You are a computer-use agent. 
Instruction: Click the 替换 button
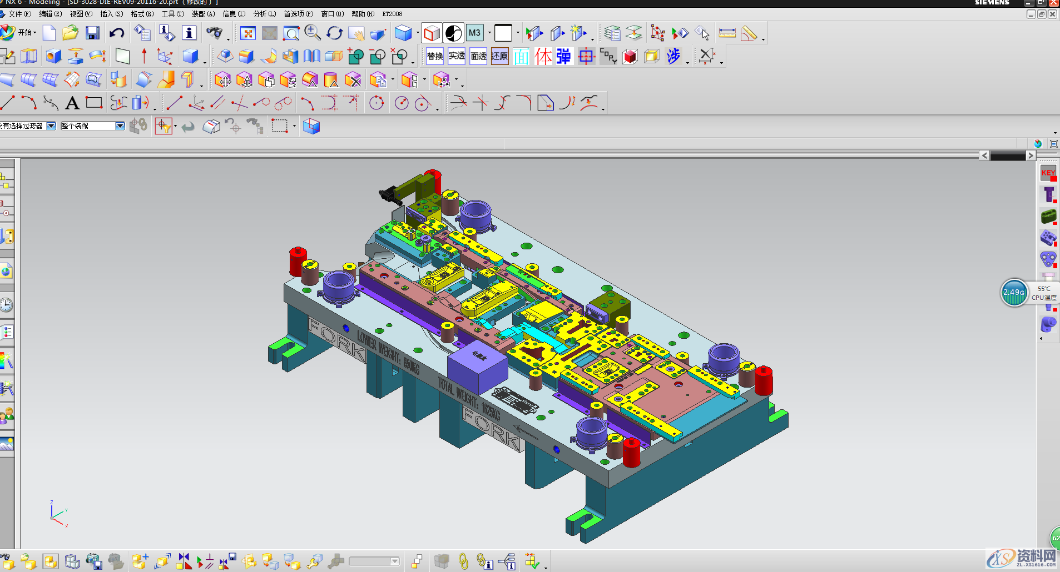[435, 56]
